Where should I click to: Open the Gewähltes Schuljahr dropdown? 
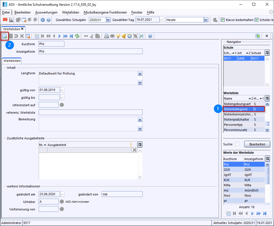coord(108,20)
